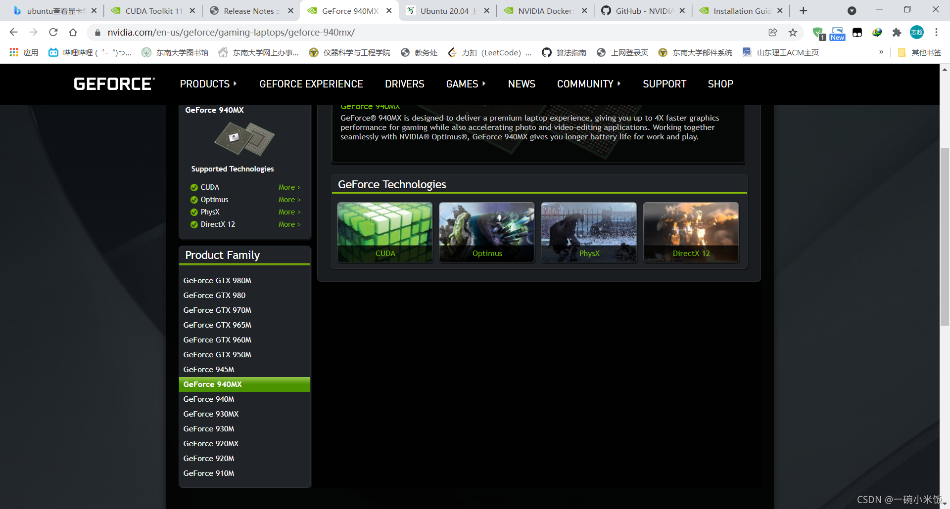Open a new browser tab
This screenshot has width=950, height=509.
[x=803, y=10]
